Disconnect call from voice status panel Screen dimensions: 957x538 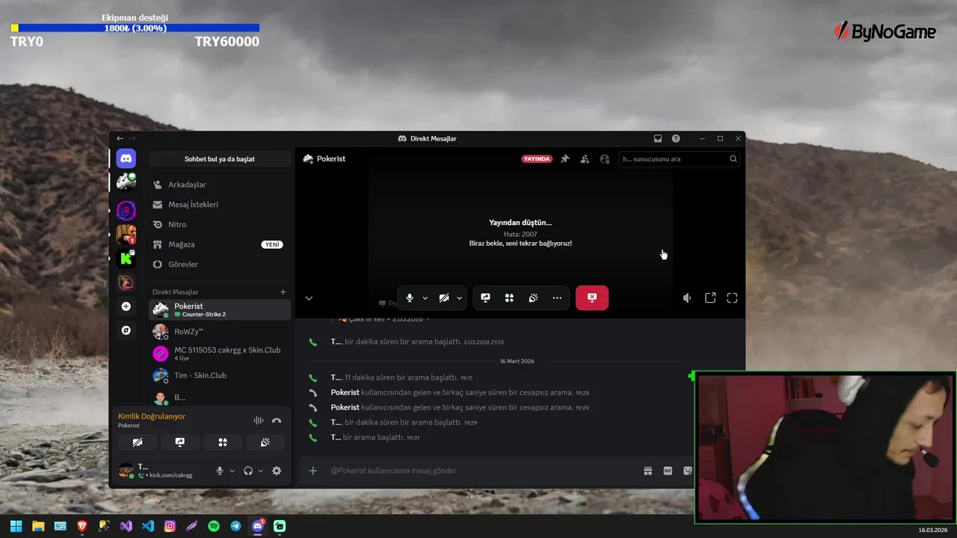(x=277, y=421)
